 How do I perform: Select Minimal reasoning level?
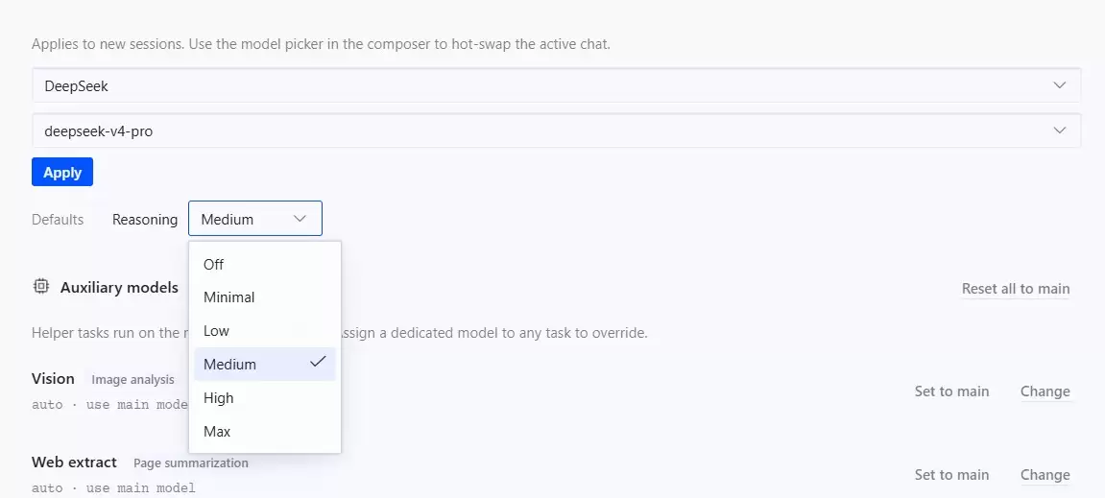point(265,297)
